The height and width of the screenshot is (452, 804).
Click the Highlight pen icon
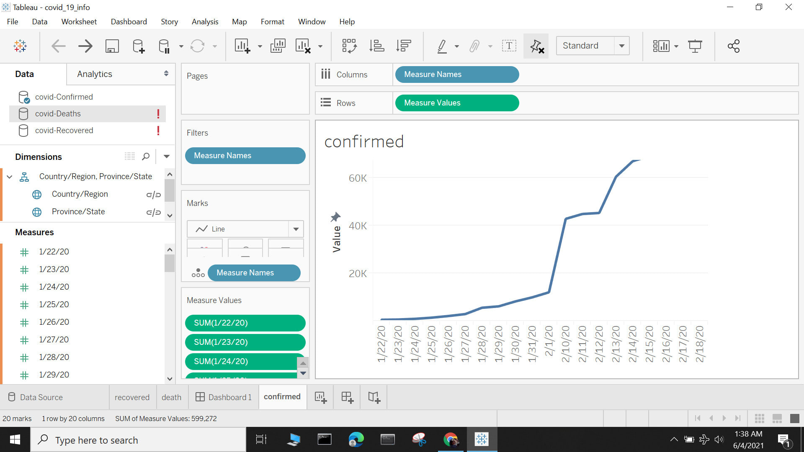pos(442,46)
